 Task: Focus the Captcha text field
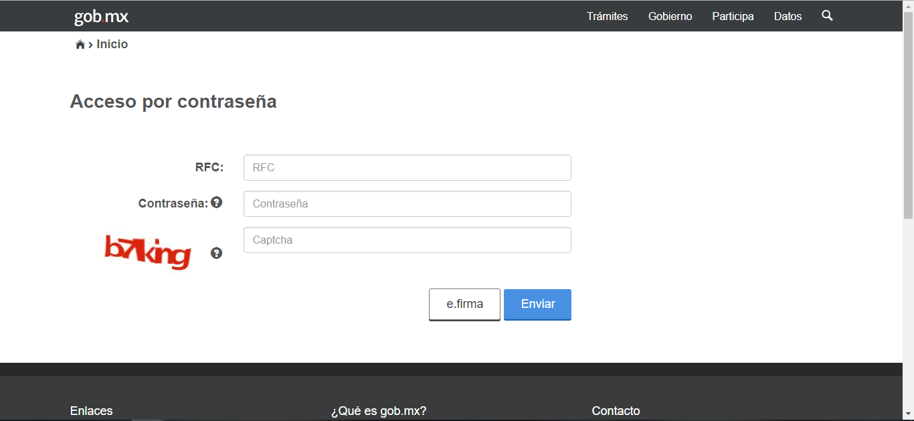click(407, 240)
